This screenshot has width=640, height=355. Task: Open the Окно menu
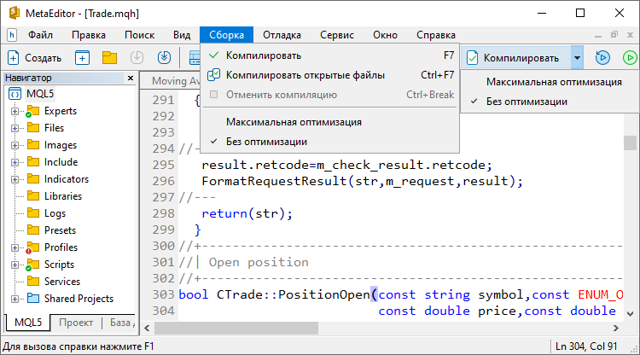coord(386,35)
